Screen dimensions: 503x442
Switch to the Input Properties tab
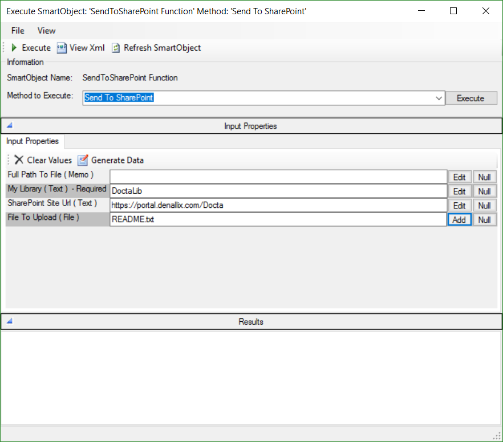coord(31,141)
